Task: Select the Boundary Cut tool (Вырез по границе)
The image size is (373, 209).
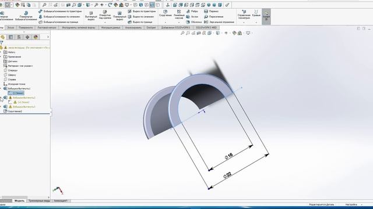Action: 140,22
